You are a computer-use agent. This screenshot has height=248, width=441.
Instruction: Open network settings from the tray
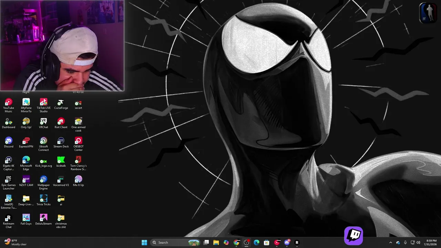coord(412,242)
